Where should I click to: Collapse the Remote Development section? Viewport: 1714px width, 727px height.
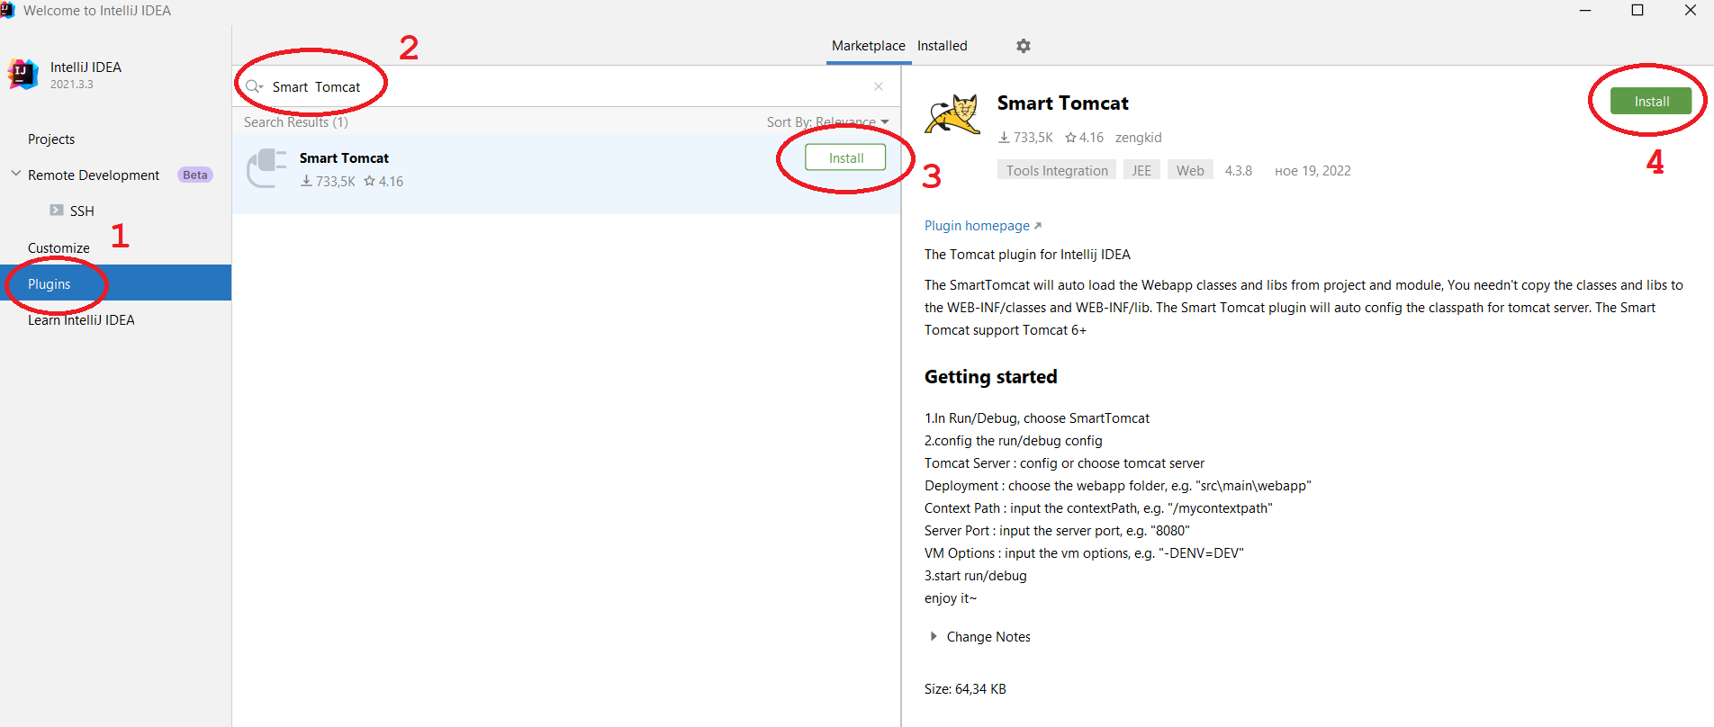(x=15, y=174)
